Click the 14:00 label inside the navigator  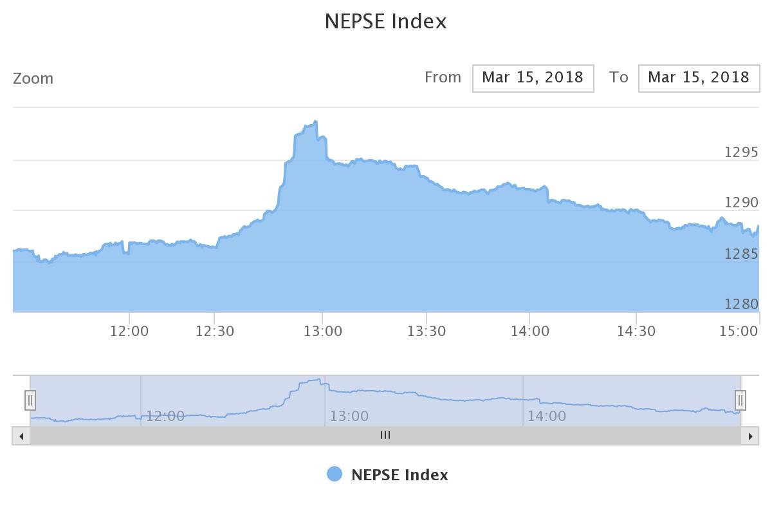click(546, 417)
